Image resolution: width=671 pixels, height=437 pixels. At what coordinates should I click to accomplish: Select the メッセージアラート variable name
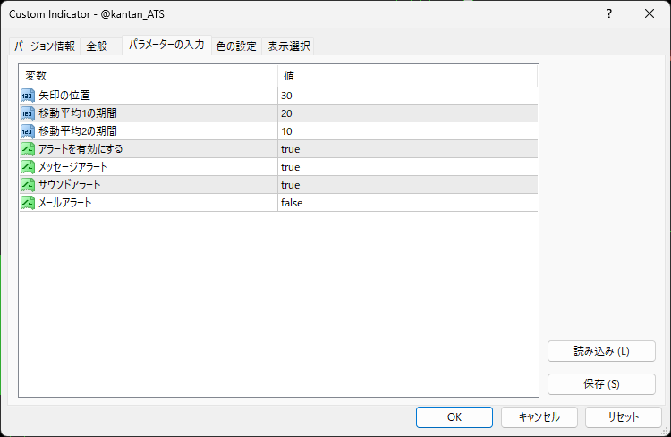point(72,167)
